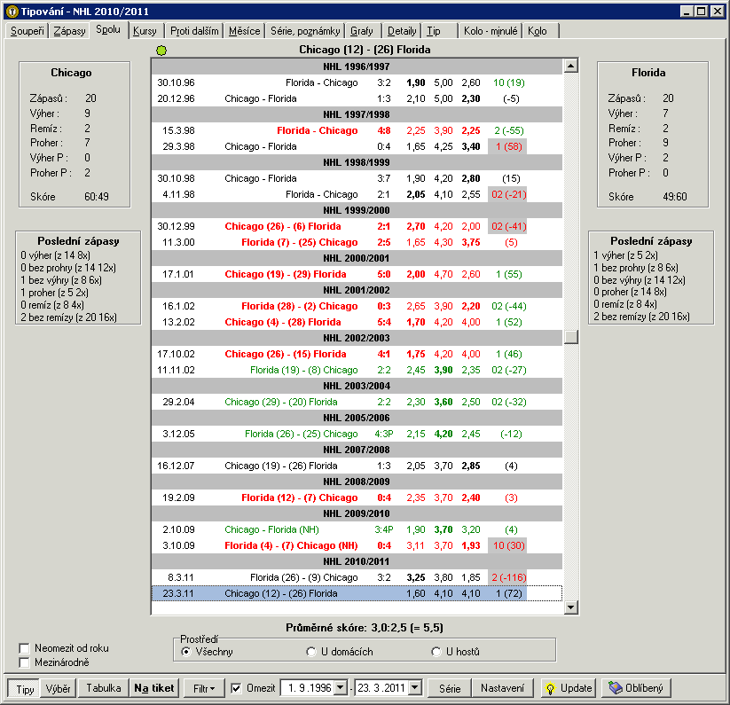Select the U domácích radio option
730x705 pixels.
(x=311, y=652)
